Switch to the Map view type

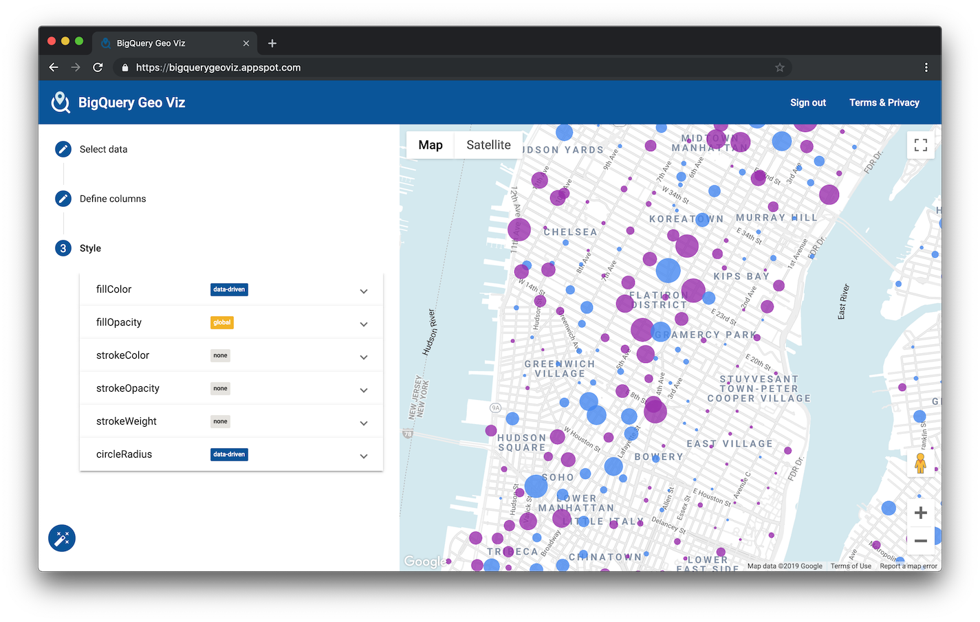point(431,145)
